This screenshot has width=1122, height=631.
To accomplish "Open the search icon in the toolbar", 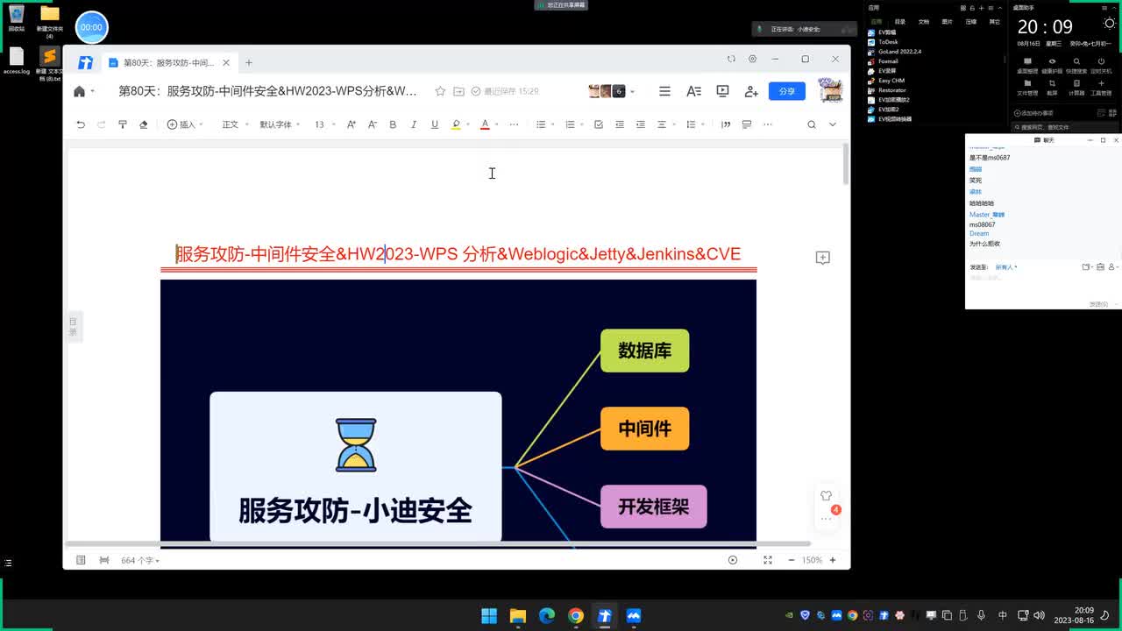I will 812,124.
